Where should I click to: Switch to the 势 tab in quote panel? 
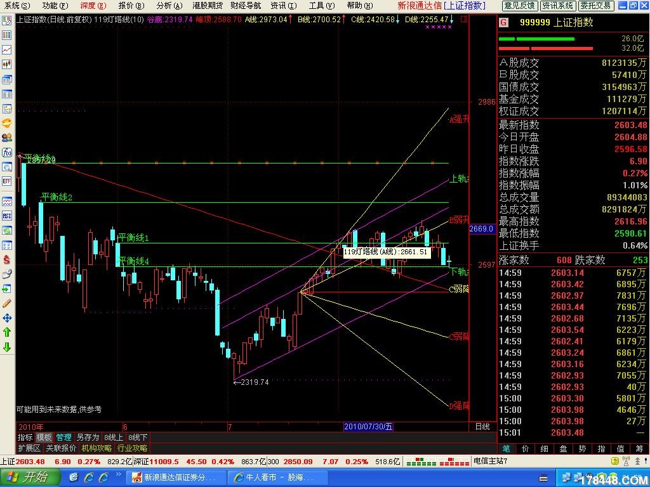[x=583, y=448]
